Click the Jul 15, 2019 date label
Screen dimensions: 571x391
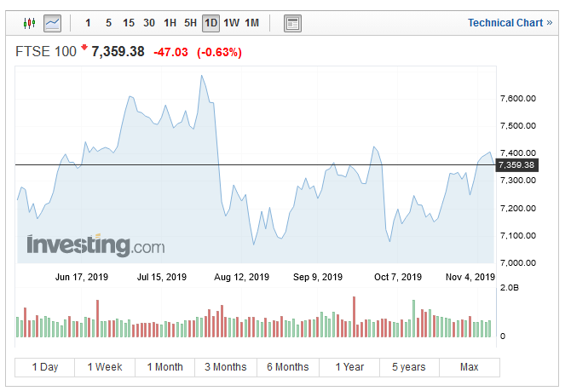pos(162,277)
